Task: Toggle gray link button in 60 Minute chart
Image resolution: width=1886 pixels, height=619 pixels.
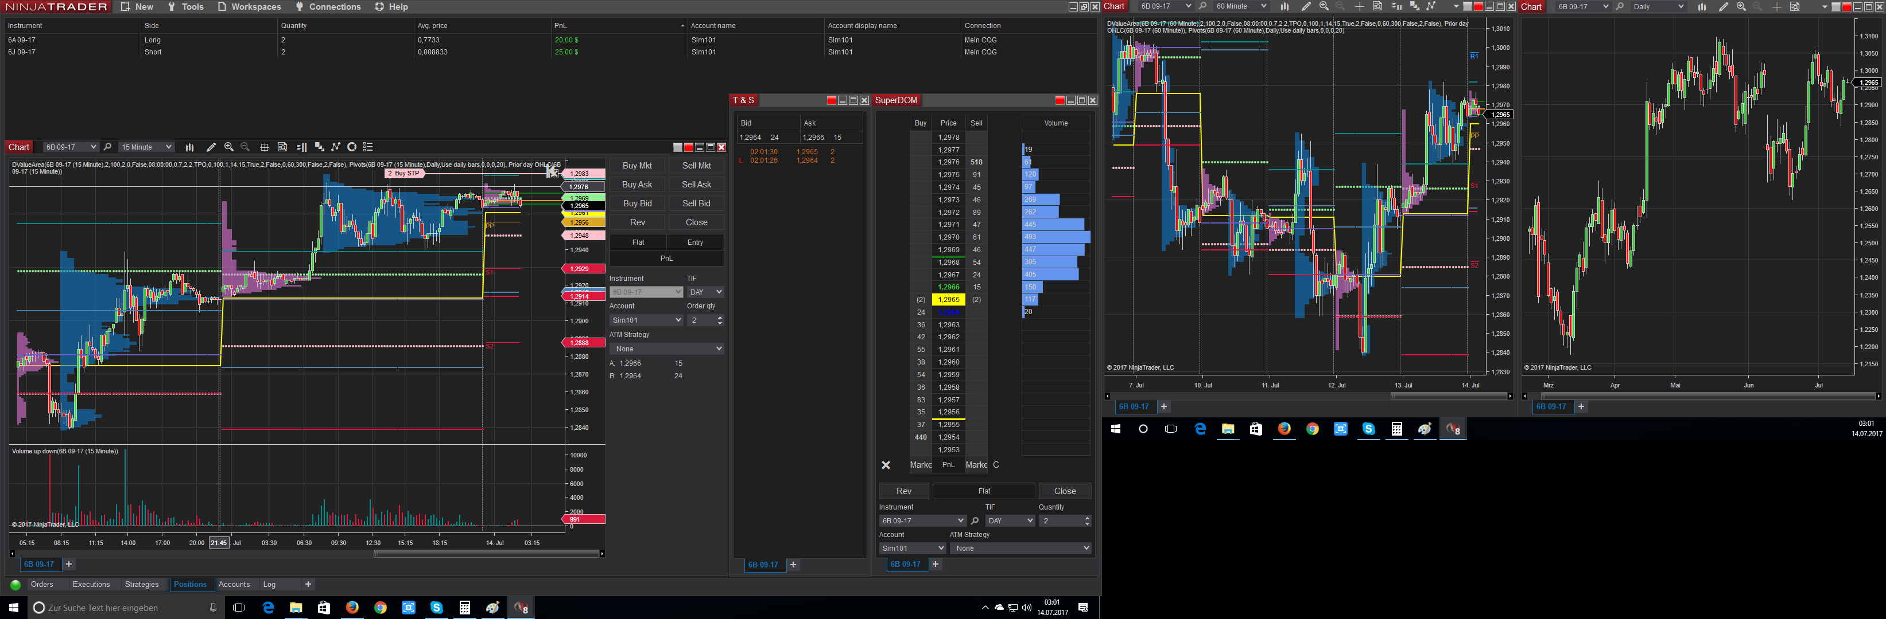Action: point(1468,6)
